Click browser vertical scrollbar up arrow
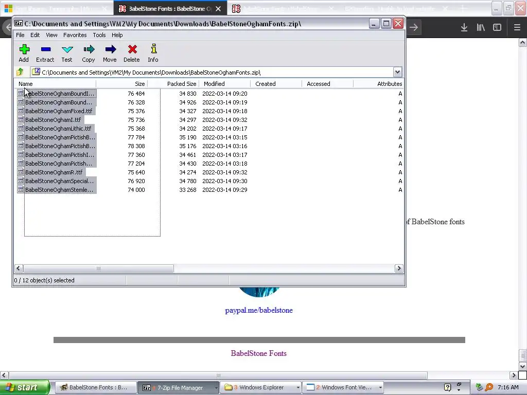 click(523, 42)
